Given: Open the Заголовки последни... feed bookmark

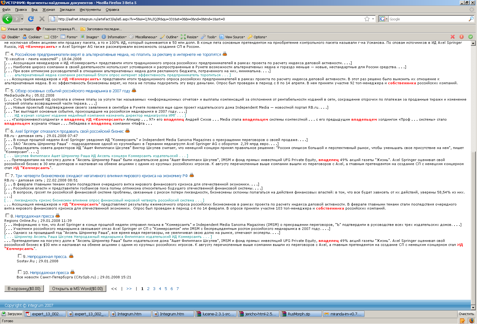Looking at the screenshot, I should 101,29.
